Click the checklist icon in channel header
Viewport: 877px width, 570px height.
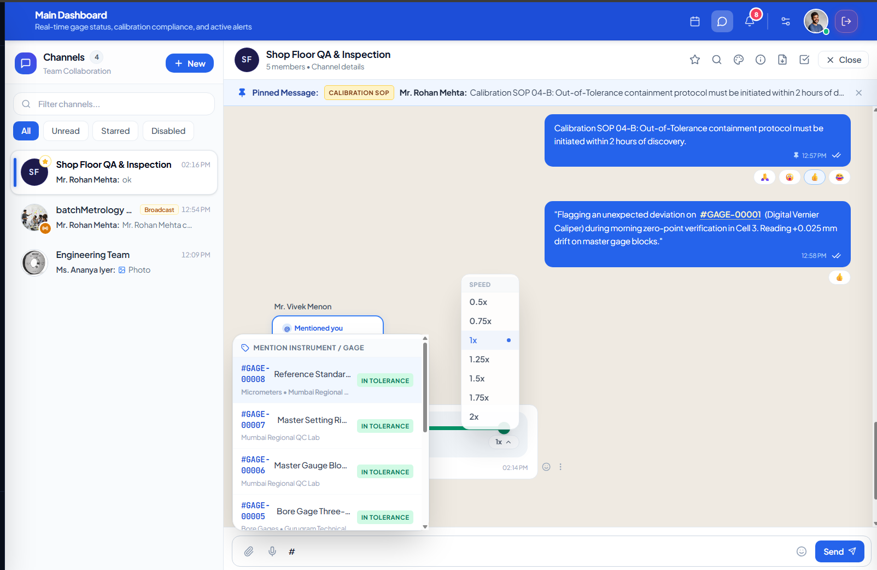pos(804,60)
